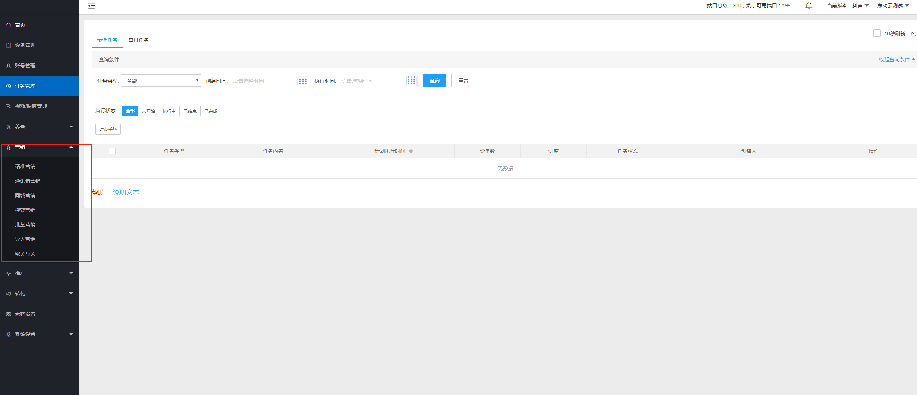Click the calendar icon for 执行时间
Image resolution: width=917 pixels, height=395 pixels.
(411, 81)
